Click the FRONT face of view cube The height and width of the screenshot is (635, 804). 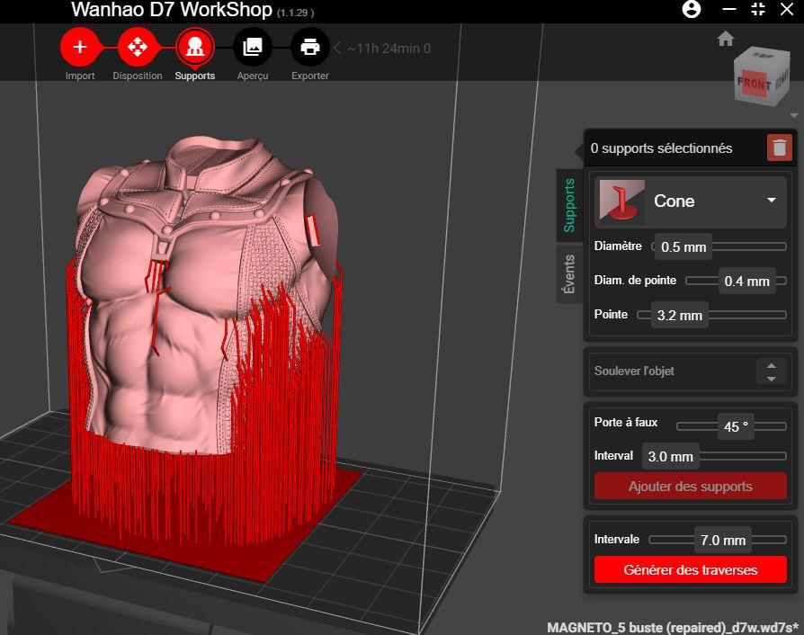[x=754, y=83]
